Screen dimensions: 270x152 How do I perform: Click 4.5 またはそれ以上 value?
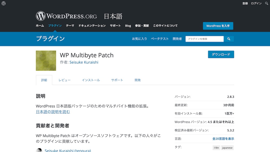click(x=221, y=122)
